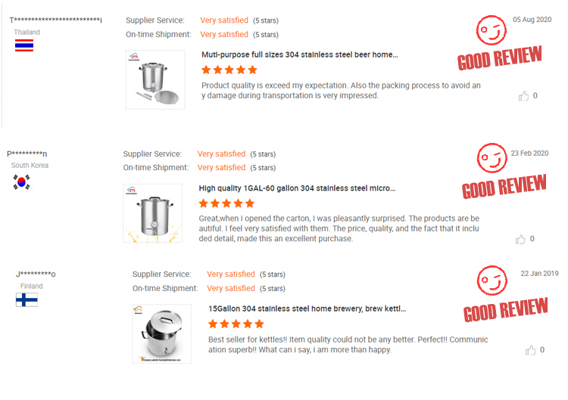Click thumbs-up icon on Finland review
The width and height of the screenshot is (568, 400).
pyautogui.click(x=531, y=350)
